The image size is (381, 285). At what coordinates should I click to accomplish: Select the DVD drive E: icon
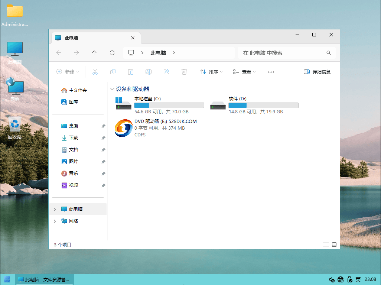coord(123,128)
